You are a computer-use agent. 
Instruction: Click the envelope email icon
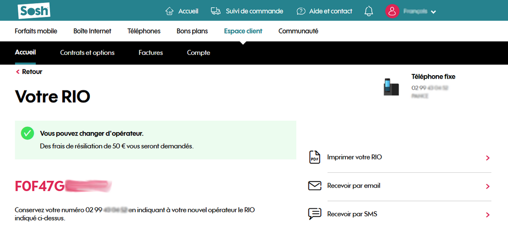(x=315, y=186)
